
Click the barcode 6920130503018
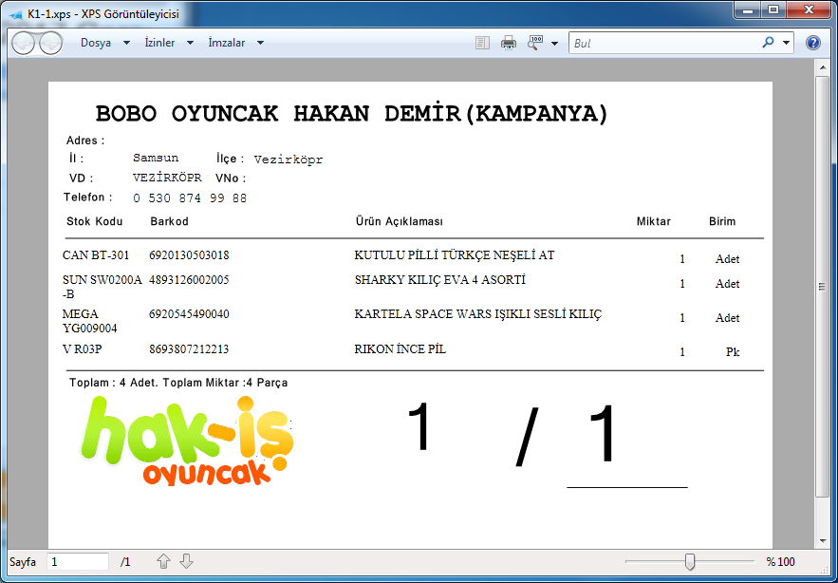189,255
